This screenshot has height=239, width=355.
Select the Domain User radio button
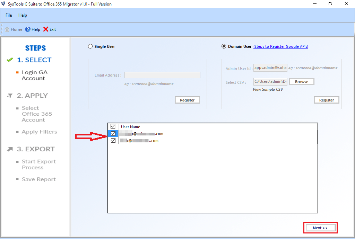224,46
